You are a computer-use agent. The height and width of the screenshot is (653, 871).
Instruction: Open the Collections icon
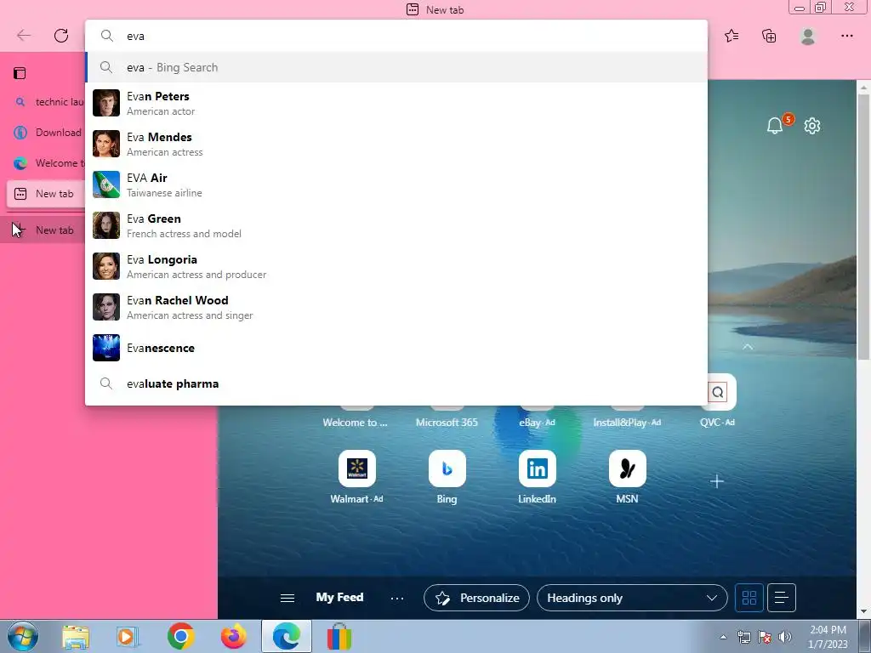point(769,36)
